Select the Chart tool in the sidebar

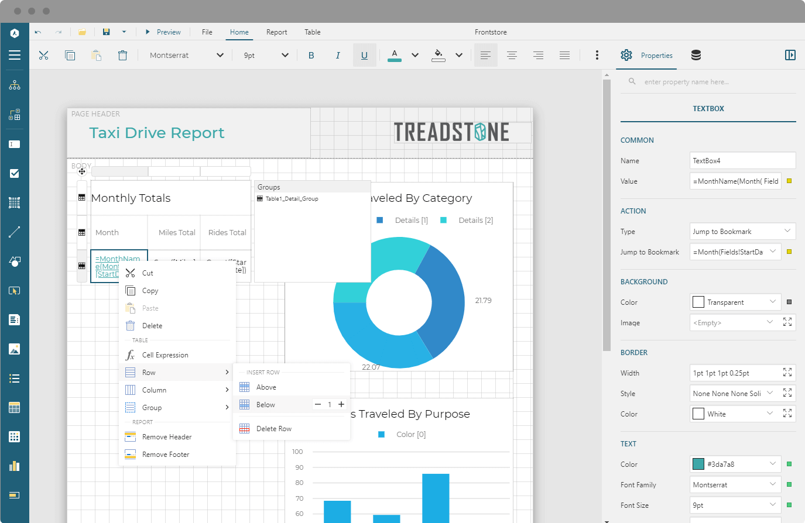[15, 466]
